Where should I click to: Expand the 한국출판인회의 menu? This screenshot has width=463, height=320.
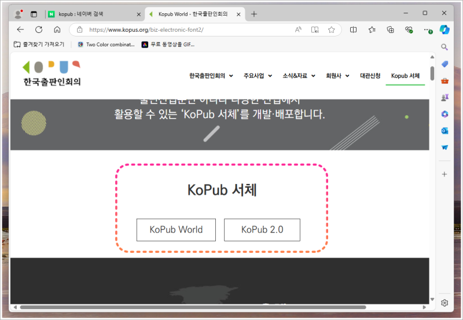pos(211,76)
